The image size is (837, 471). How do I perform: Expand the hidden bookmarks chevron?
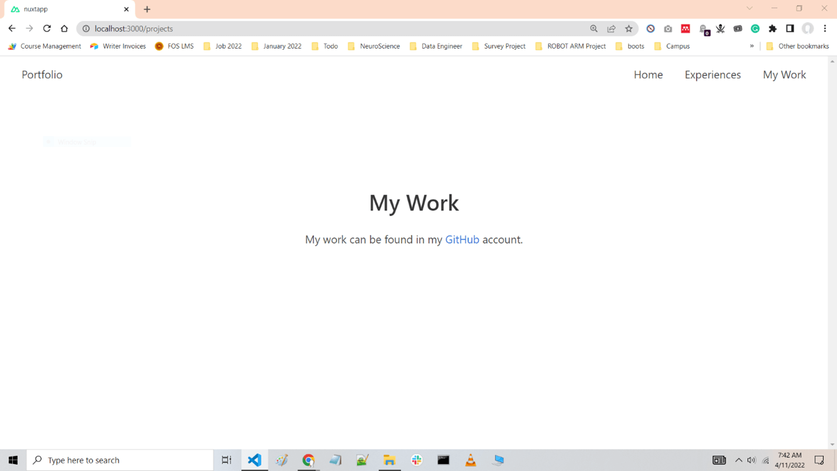pos(752,46)
